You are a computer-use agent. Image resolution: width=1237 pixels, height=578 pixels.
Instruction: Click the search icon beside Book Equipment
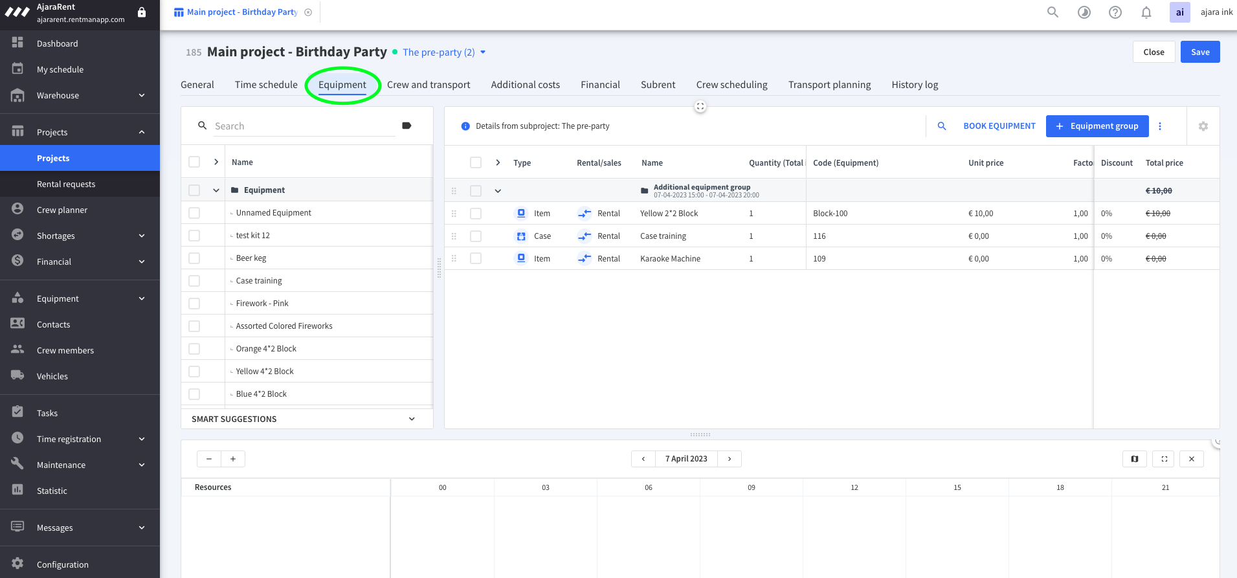[x=942, y=126]
